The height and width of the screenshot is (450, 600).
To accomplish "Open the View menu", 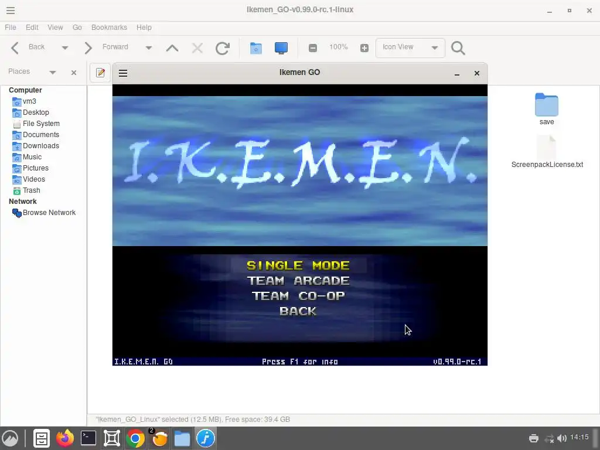I will pyautogui.click(x=55, y=28).
